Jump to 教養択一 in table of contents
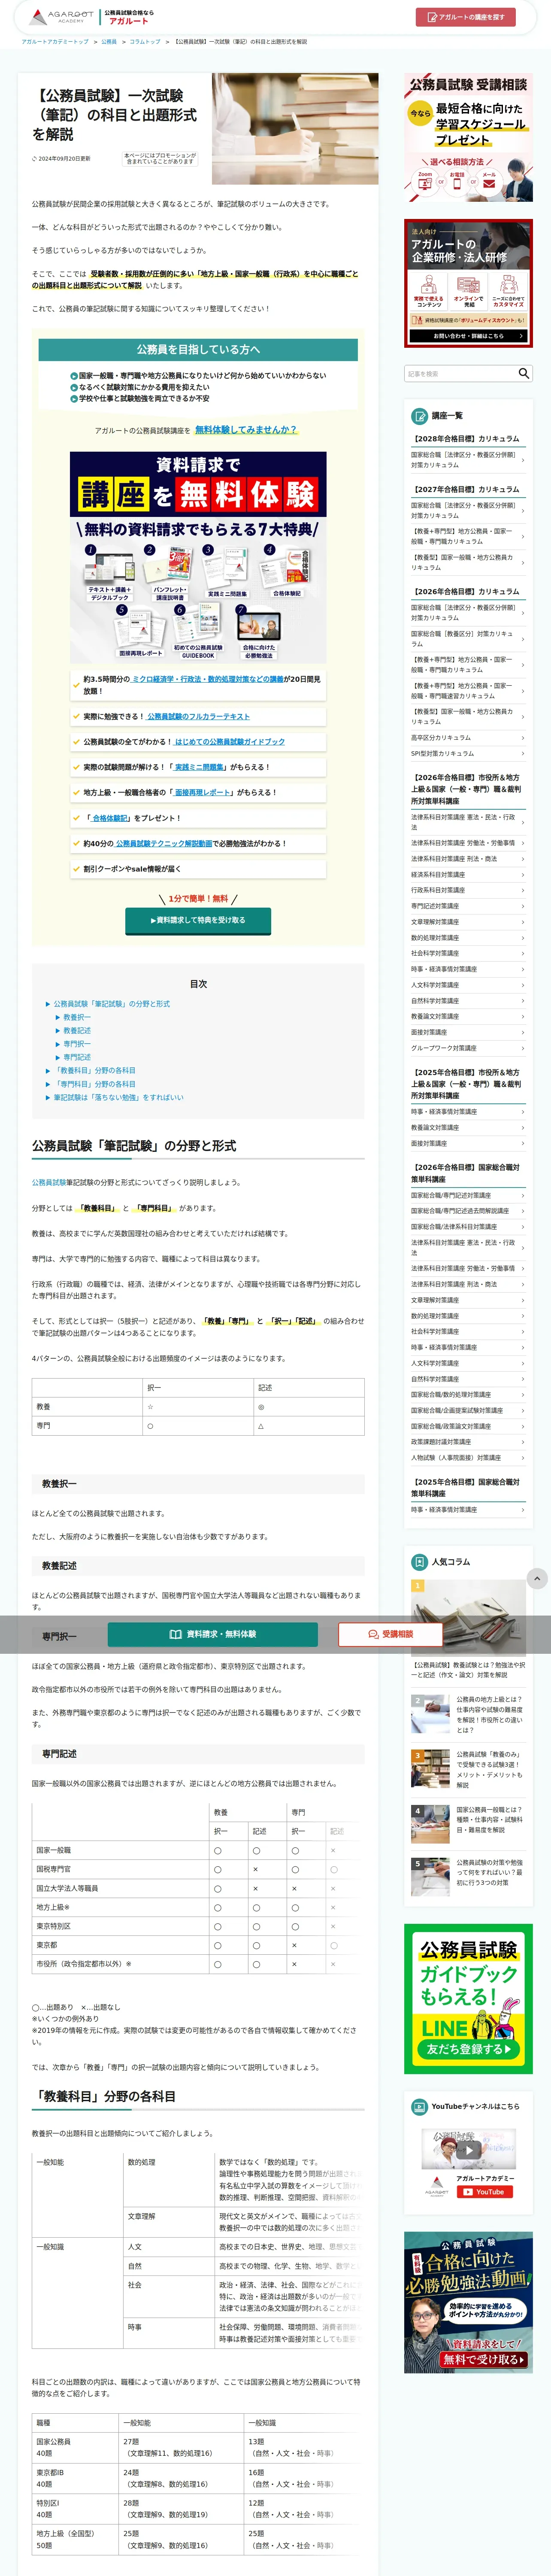The height and width of the screenshot is (2576, 551). coord(77,1017)
